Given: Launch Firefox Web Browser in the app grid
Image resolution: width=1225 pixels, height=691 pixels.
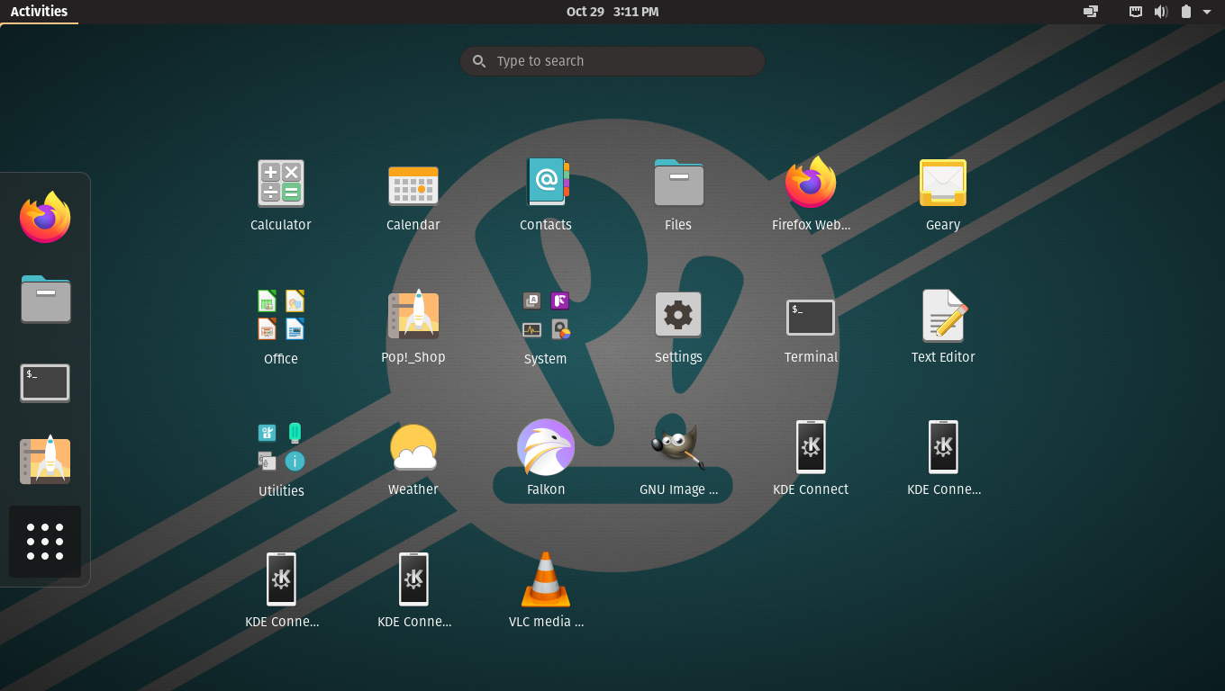Looking at the screenshot, I should click(811, 183).
